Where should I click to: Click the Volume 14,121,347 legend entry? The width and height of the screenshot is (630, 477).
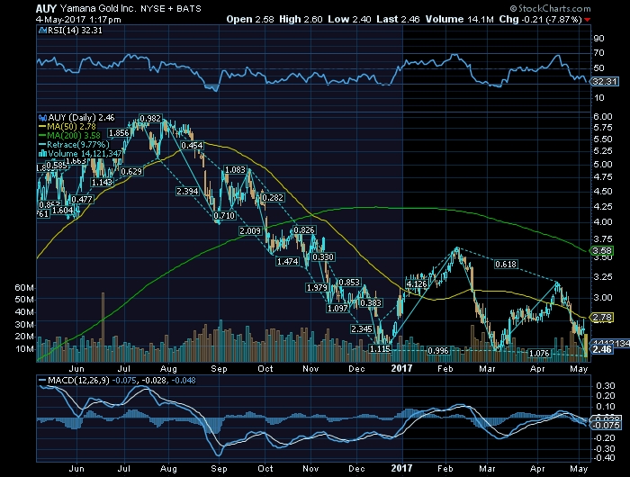(x=85, y=154)
